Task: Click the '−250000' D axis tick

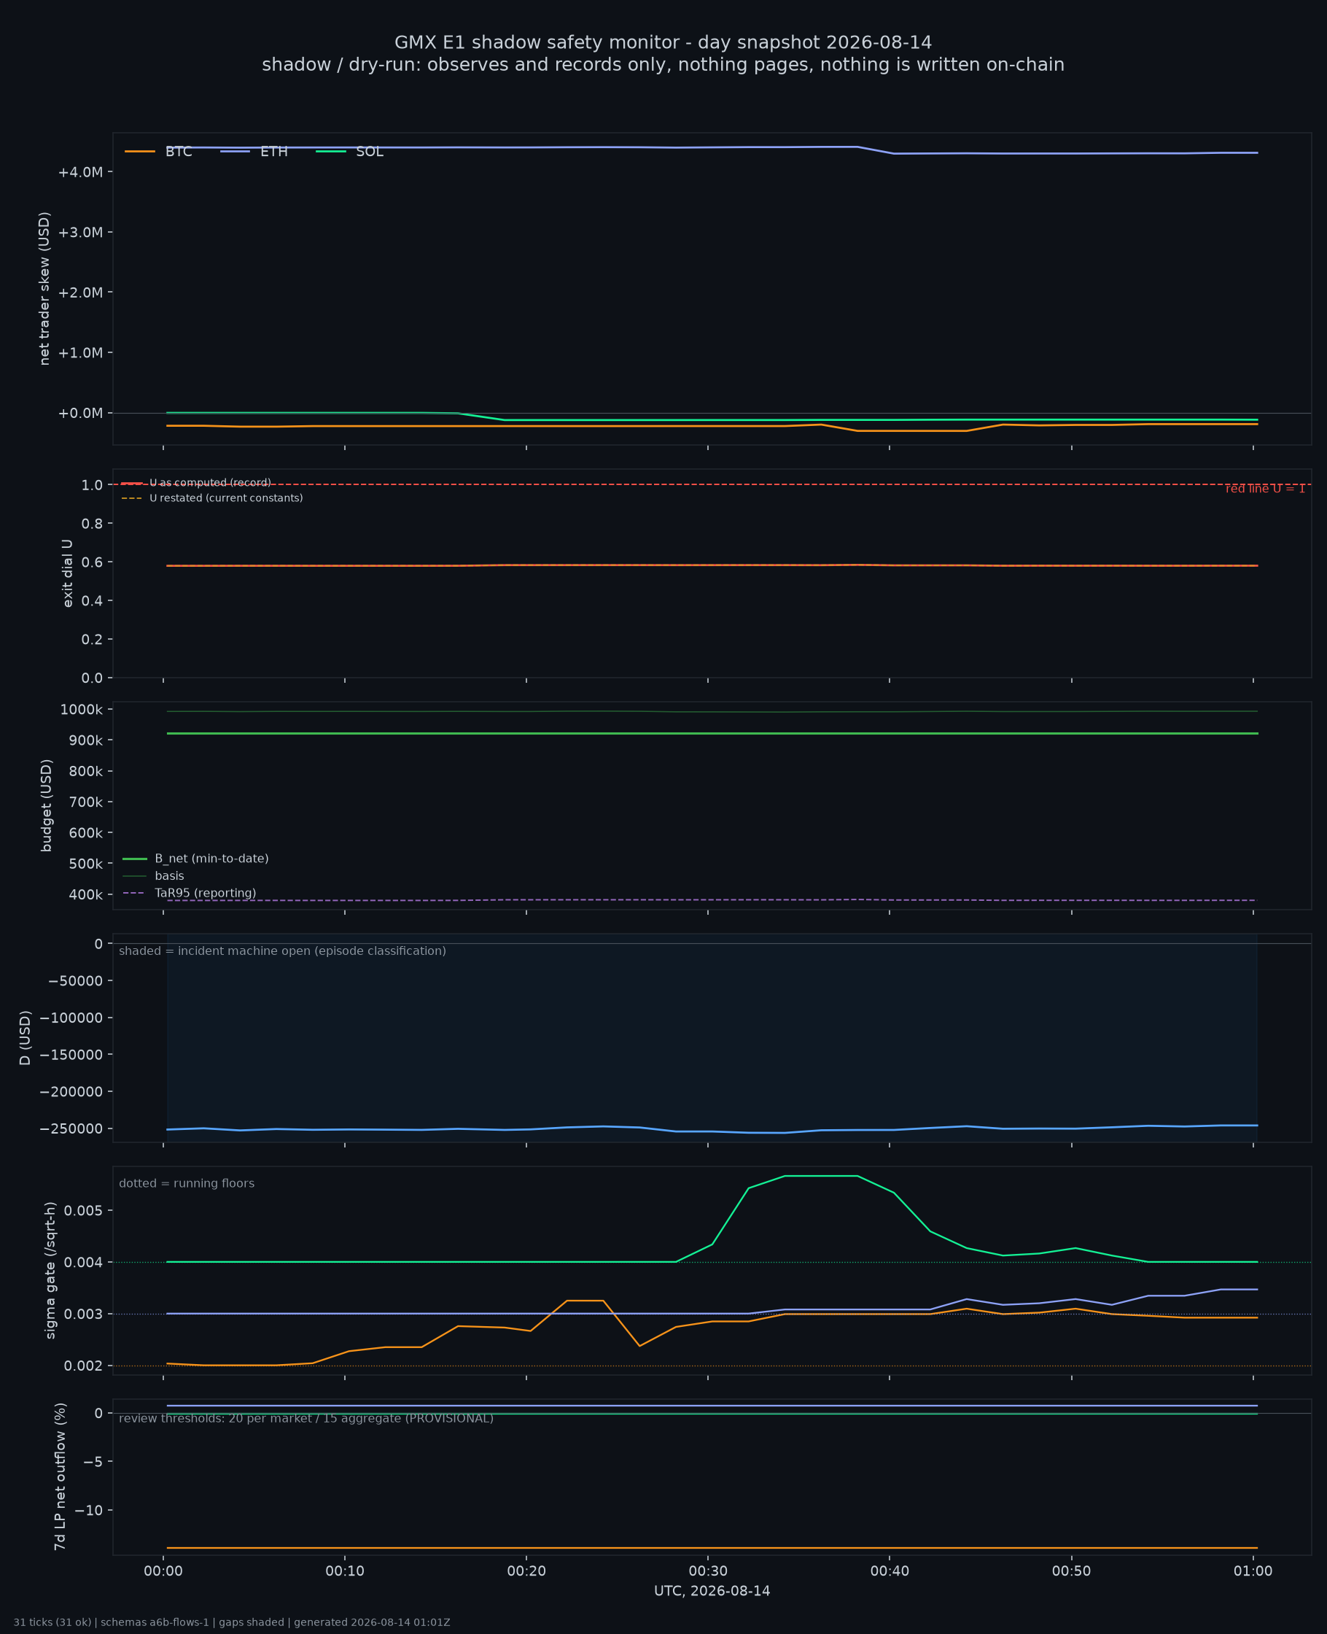Action: click(71, 1129)
